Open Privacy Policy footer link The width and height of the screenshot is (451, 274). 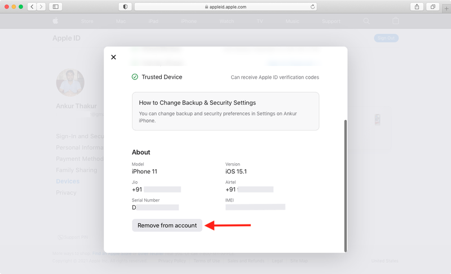(x=172, y=261)
